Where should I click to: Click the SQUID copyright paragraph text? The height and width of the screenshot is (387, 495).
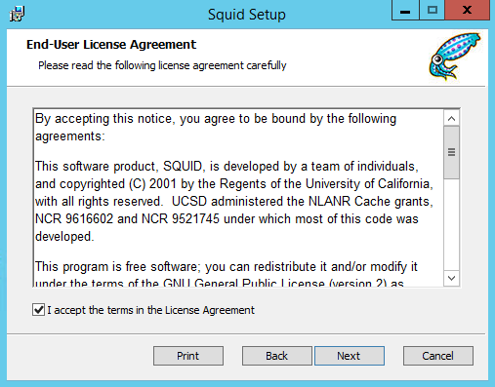(x=234, y=202)
